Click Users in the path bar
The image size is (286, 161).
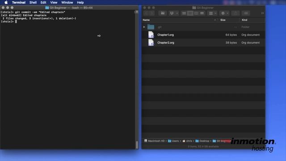173,141
